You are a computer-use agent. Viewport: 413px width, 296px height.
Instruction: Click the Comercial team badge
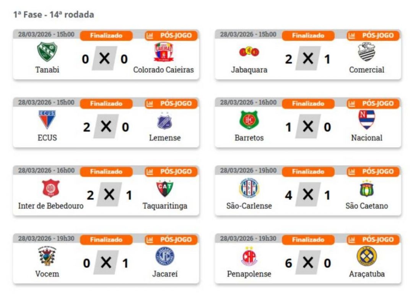pos(366,52)
